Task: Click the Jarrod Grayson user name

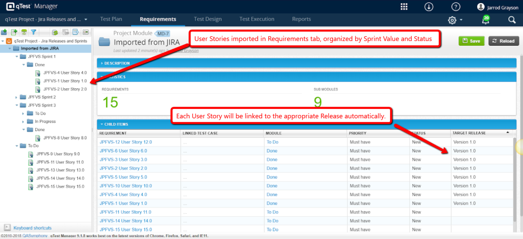Action: tap(503, 7)
